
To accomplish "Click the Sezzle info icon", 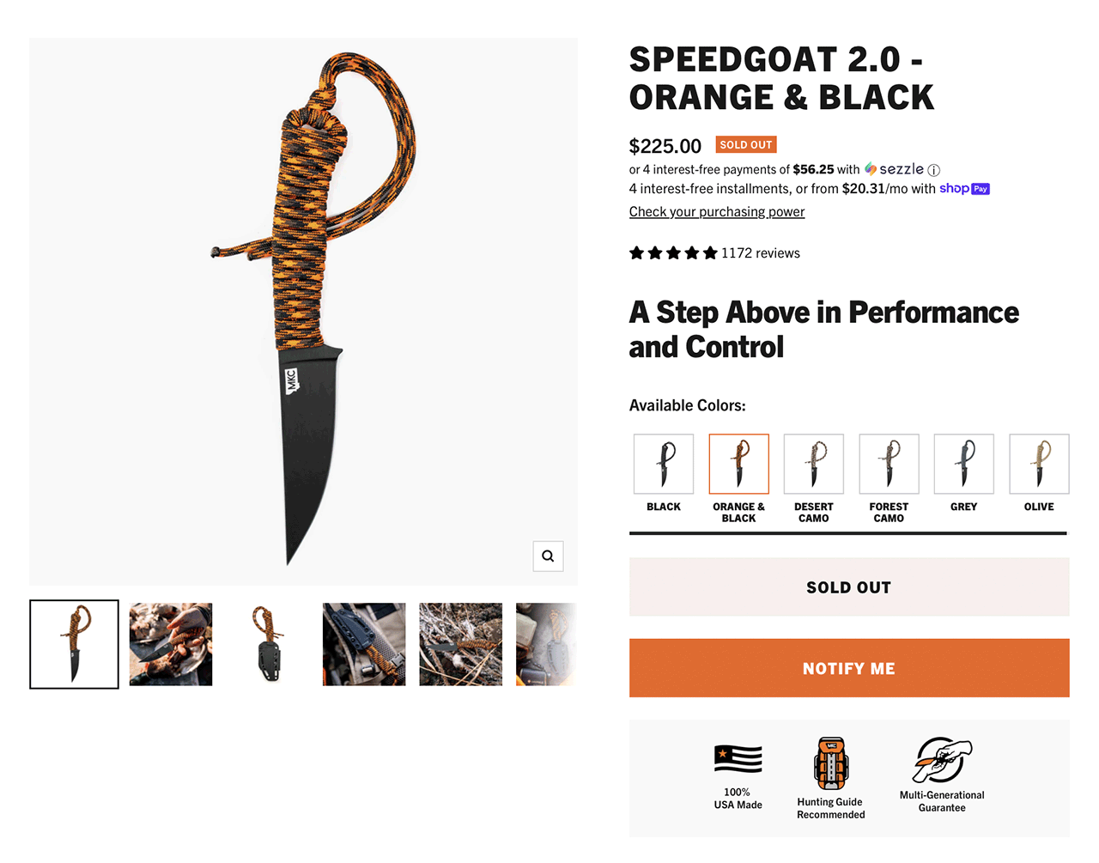I will click(934, 170).
